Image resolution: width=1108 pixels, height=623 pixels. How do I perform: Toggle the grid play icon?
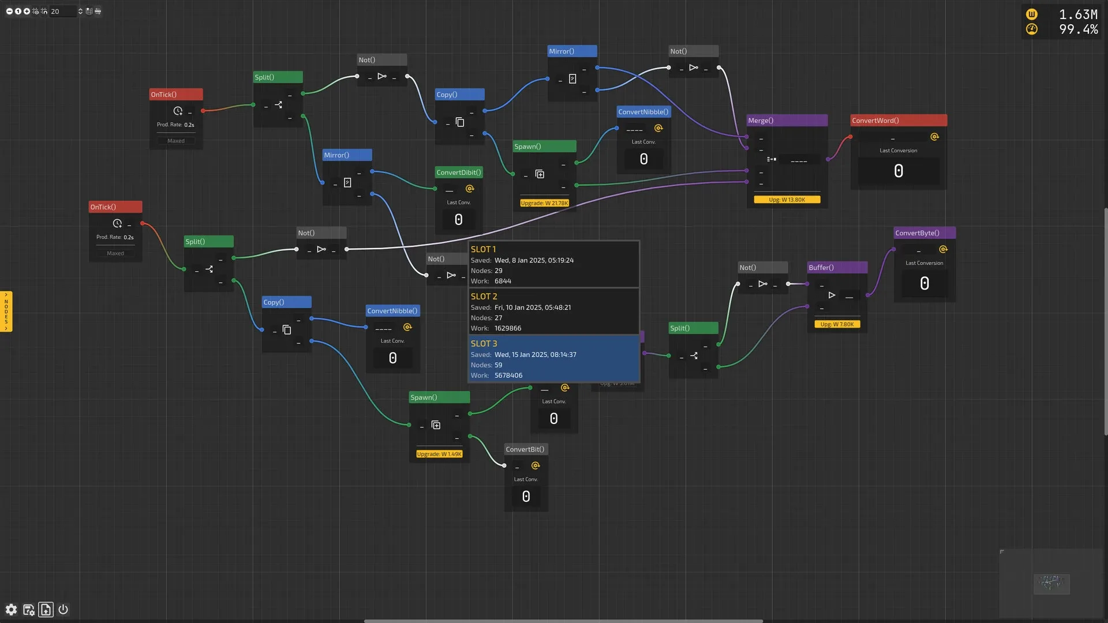(35, 11)
